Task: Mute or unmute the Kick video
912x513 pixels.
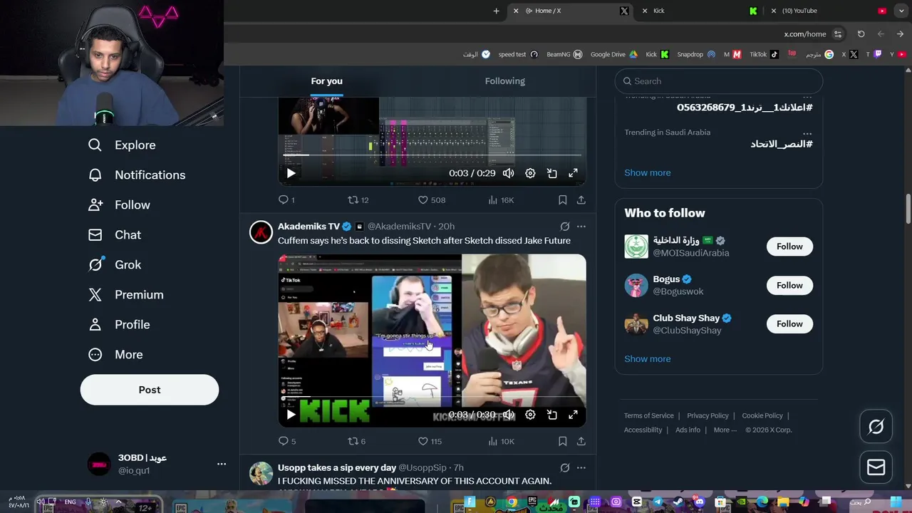Action: click(508, 415)
